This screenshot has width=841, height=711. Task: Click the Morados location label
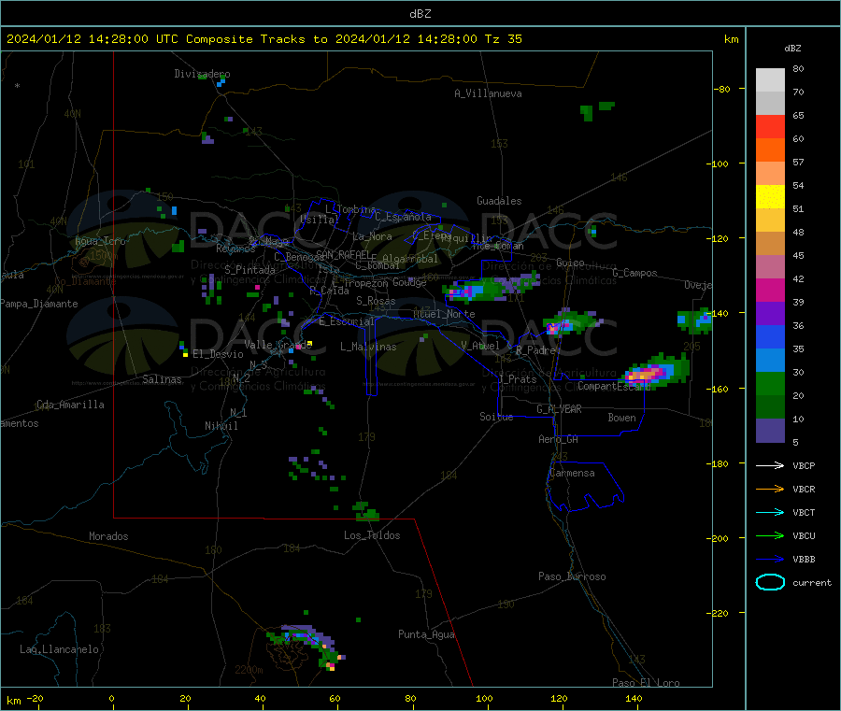point(109,536)
